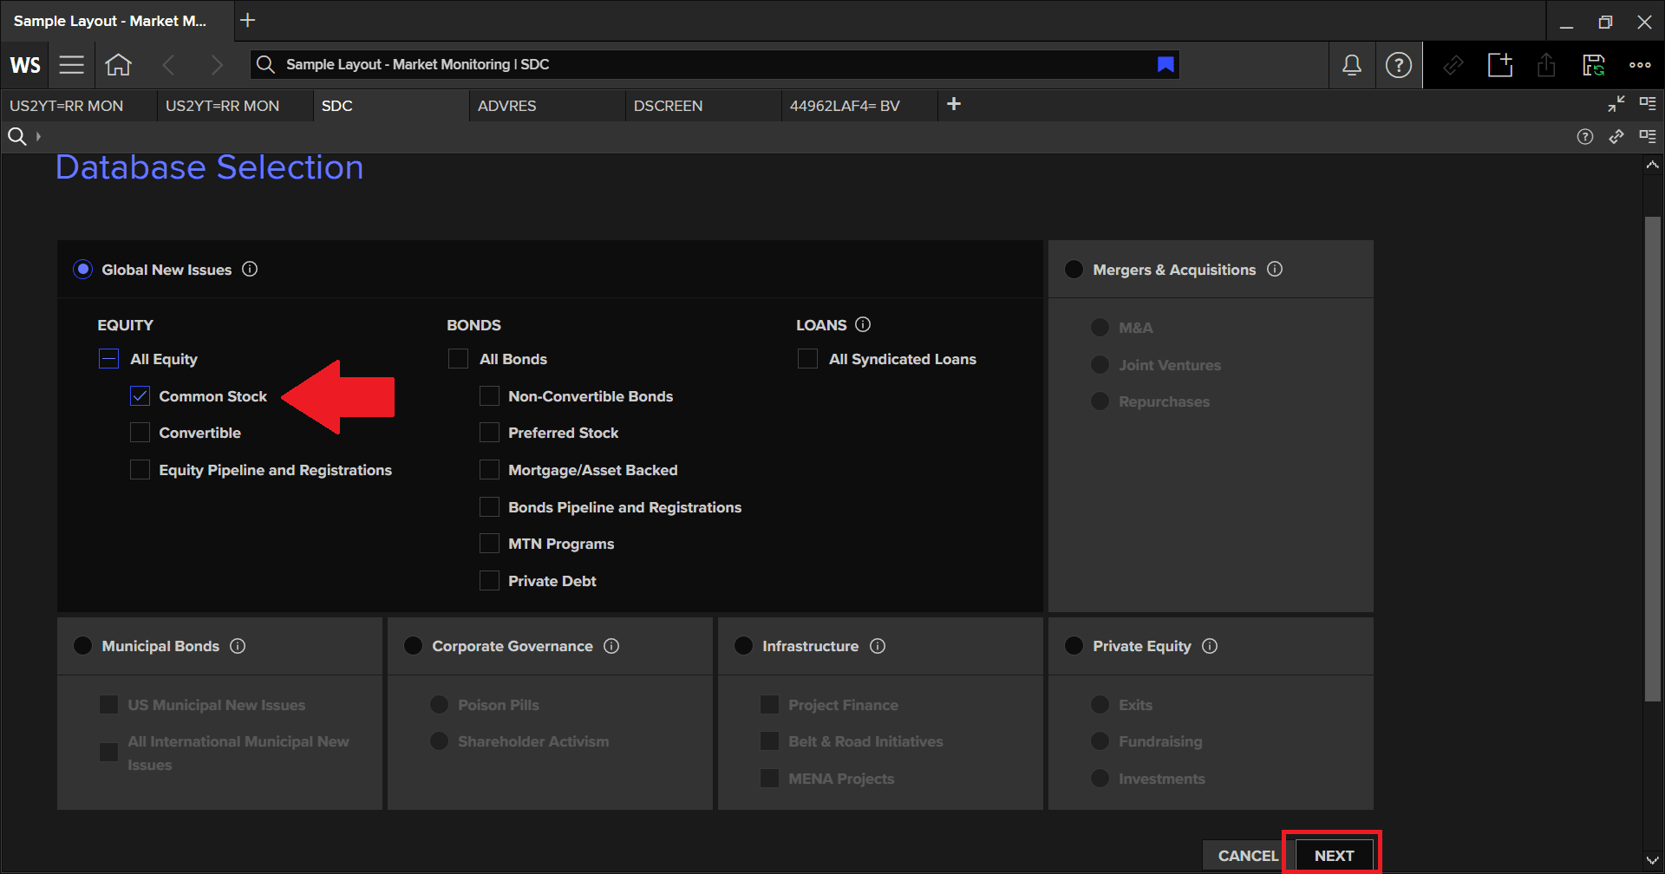Switch to the DSCREEN tab
This screenshot has height=874, width=1665.
pos(702,106)
